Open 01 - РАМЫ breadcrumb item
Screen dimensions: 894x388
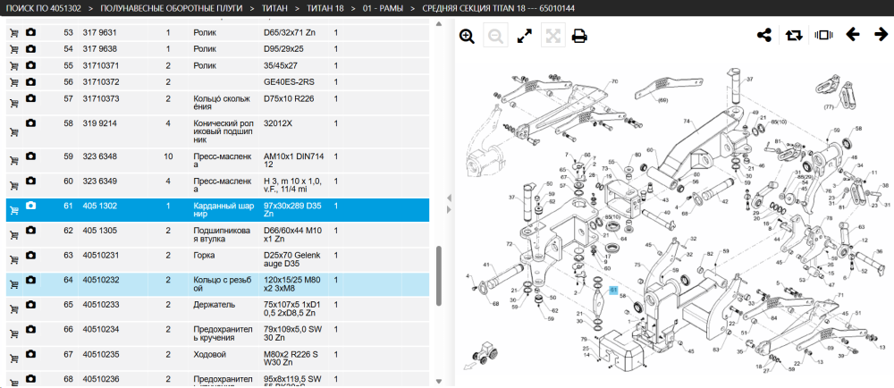382,9
